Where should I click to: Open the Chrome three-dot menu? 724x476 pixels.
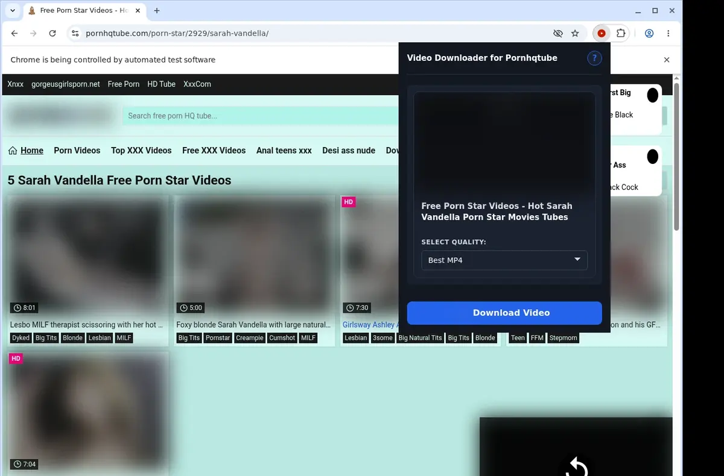tap(668, 33)
